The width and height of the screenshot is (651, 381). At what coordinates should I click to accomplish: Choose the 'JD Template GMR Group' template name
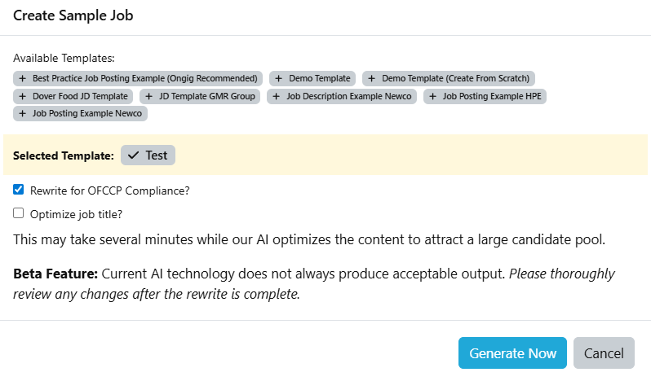pos(208,96)
